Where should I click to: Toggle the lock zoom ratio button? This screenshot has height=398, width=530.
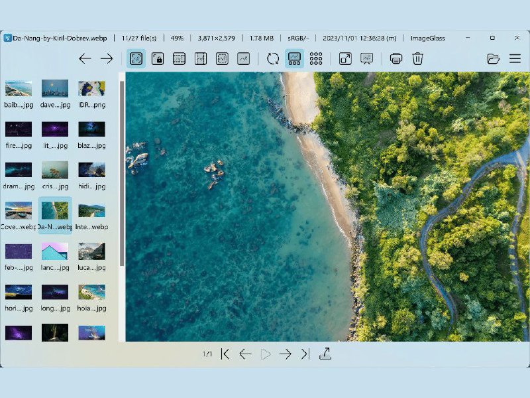(x=158, y=59)
